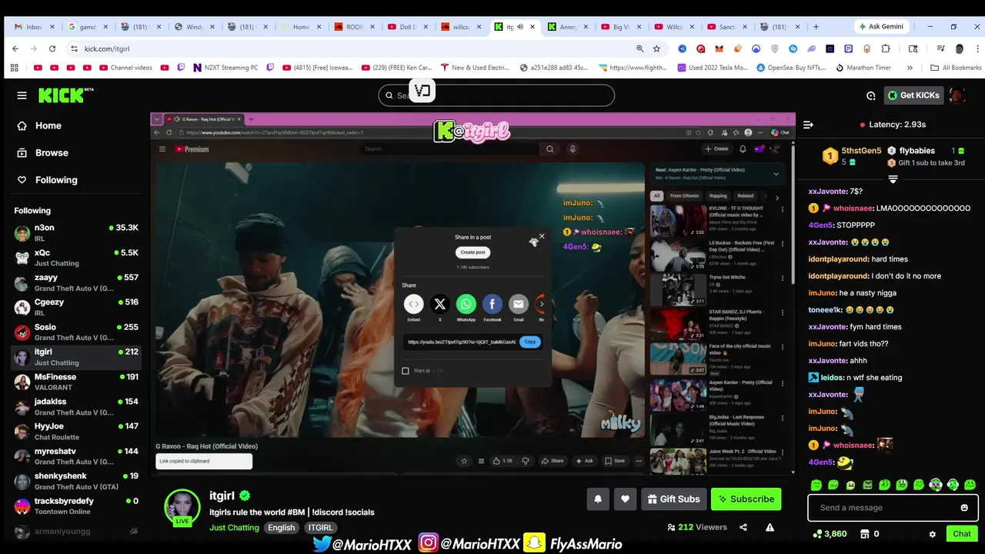Open xQc channel in Following list
Image resolution: width=985 pixels, height=554 pixels.
[76, 258]
